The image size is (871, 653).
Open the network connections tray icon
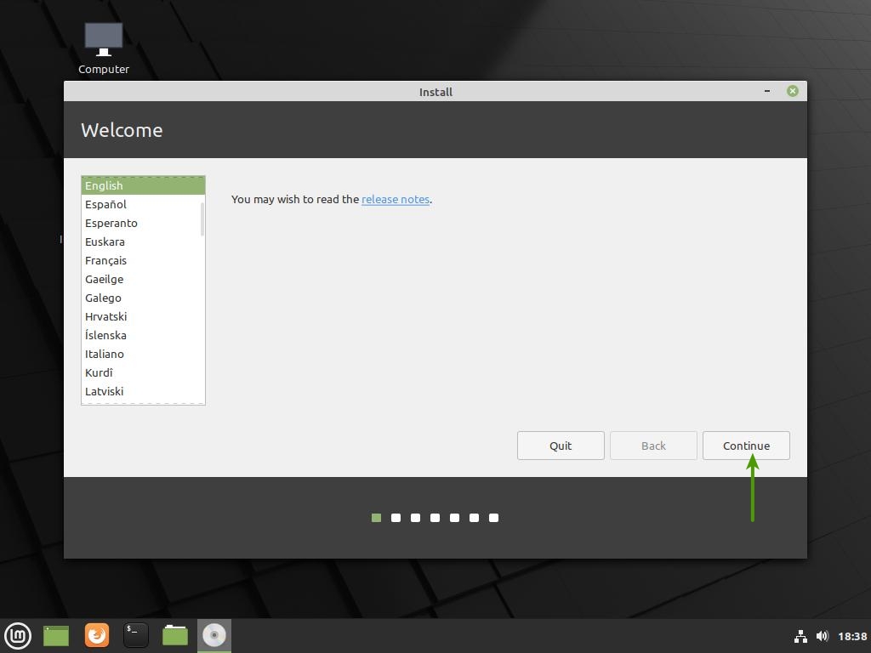[x=800, y=636]
